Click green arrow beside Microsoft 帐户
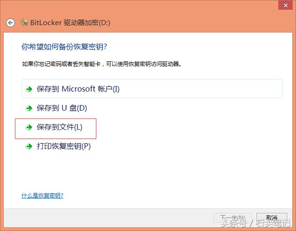 click(29, 89)
